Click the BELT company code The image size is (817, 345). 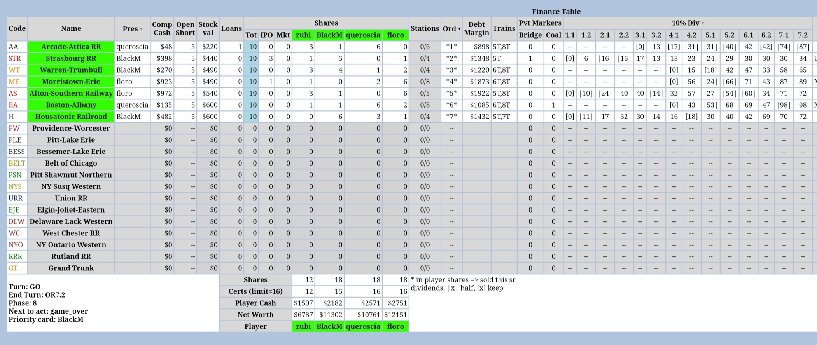point(17,163)
